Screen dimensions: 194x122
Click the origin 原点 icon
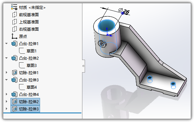pyautogui.click(x=14, y=36)
